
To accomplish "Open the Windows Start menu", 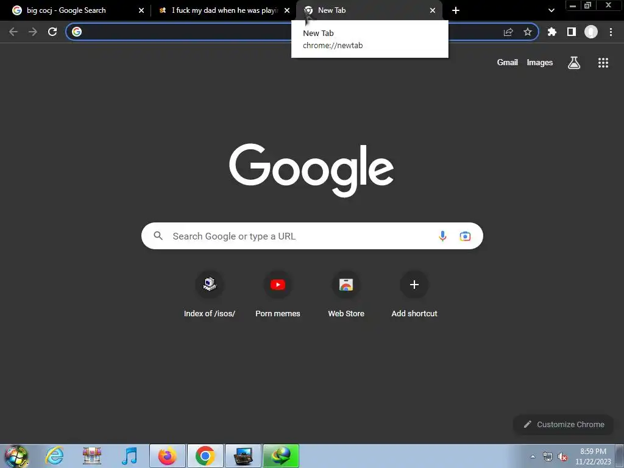I will (x=16, y=456).
